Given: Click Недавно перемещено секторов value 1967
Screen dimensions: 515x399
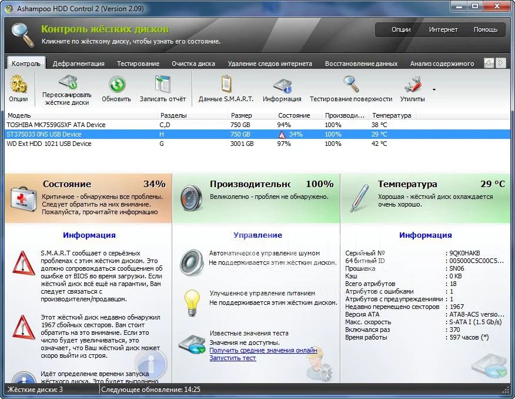Looking at the screenshot, I should 457,307.
